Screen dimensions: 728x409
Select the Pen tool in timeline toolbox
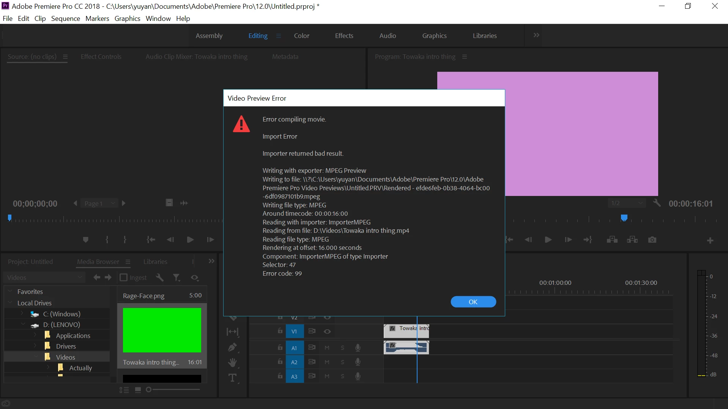coord(232,347)
